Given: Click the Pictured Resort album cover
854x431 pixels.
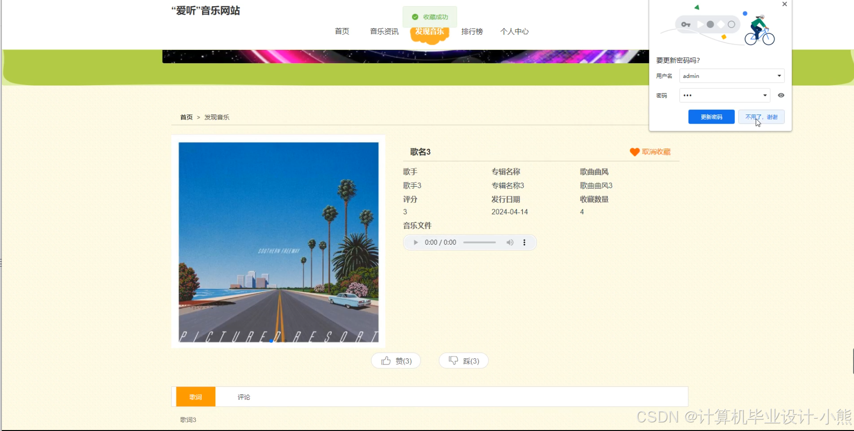Looking at the screenshot, I should [x=279, y=242].
